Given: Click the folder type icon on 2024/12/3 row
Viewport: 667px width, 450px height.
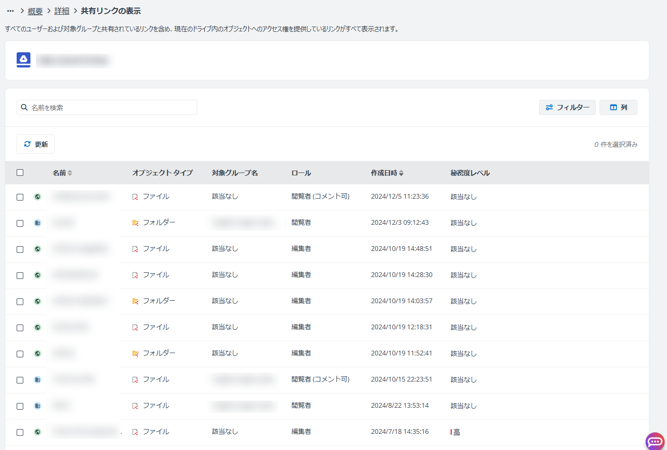Looking at the screenshot, I should [135, 223].
